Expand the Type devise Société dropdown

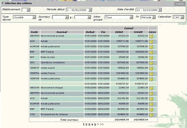pyautogui.click(x=24, y=17)
